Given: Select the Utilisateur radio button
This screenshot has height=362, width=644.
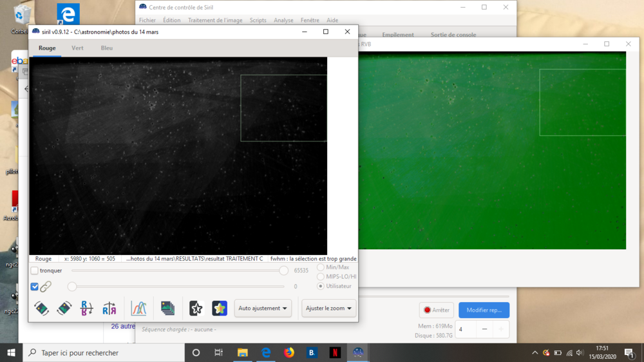Looking at the screenshot, I should pos(320,286).
